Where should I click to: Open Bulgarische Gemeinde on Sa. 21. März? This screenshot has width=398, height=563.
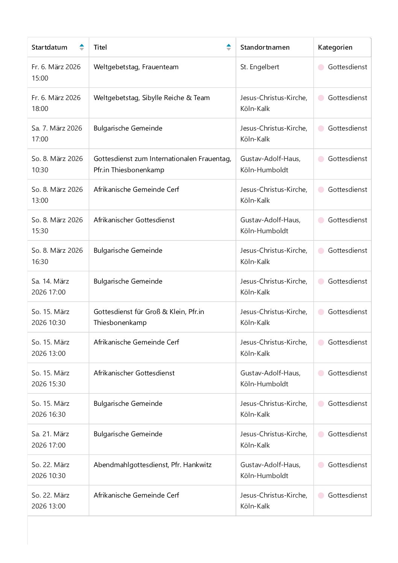click(128, 434)
